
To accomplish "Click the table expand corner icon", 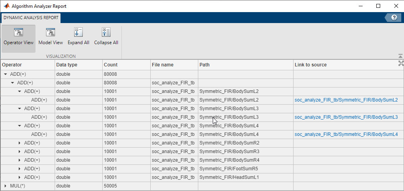I will coord(400,64).
